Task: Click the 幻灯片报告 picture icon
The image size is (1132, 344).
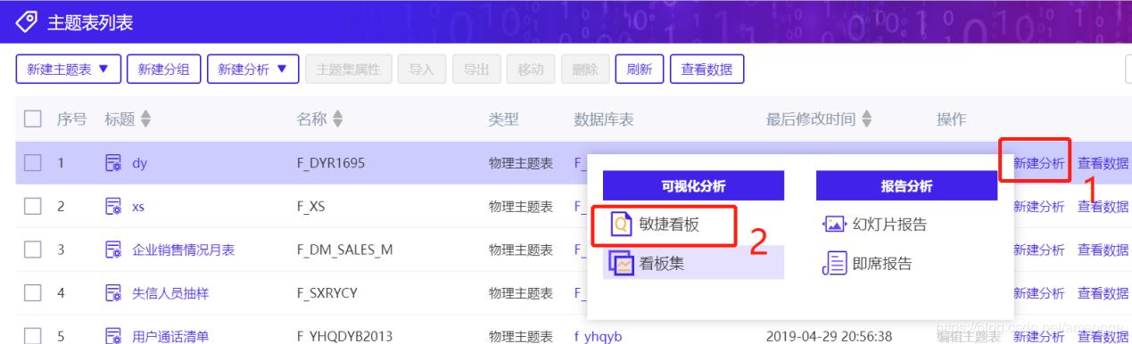Action: coord(834,225)
